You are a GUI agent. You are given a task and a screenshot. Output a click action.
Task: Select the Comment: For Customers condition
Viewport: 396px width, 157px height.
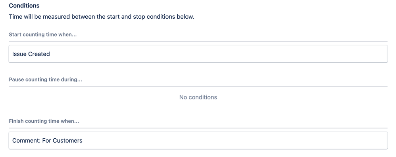[x=198, y=140]
